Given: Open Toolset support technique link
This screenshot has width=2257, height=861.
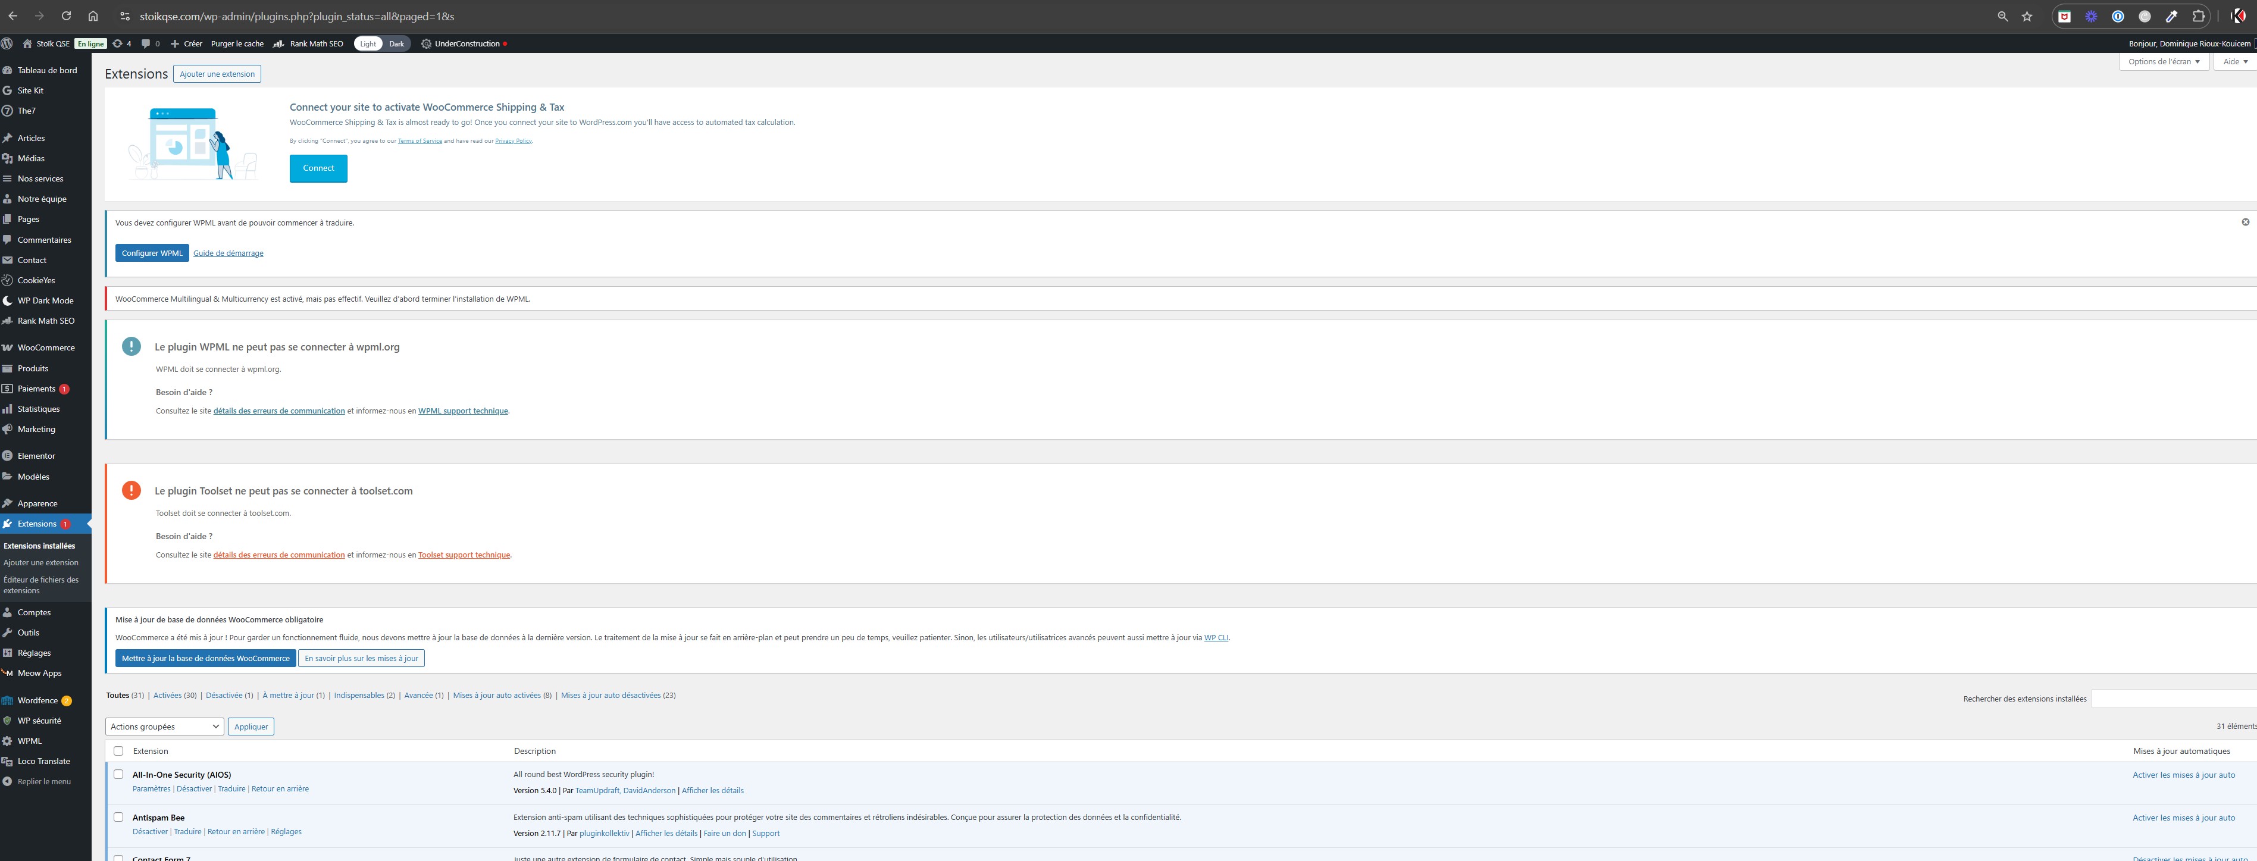Looking at the screenshot, I should coord(464,555).
